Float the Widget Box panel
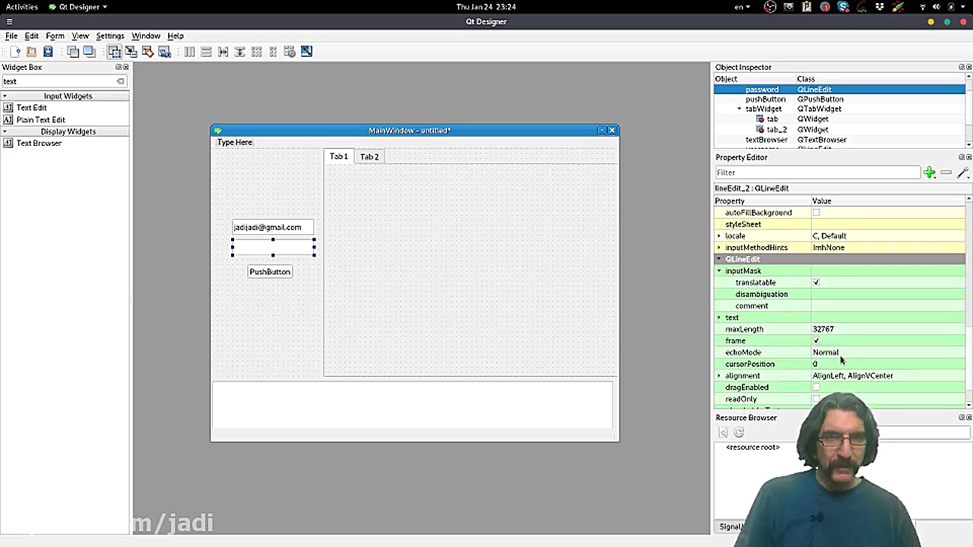Screen dimensions: 973x547 coord(119,68)
